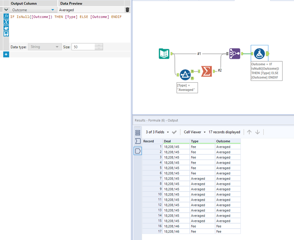This screenshot has height=240, width=294.
Task: Select the Input Data tool on canvas
Action: tap(164, 54)
